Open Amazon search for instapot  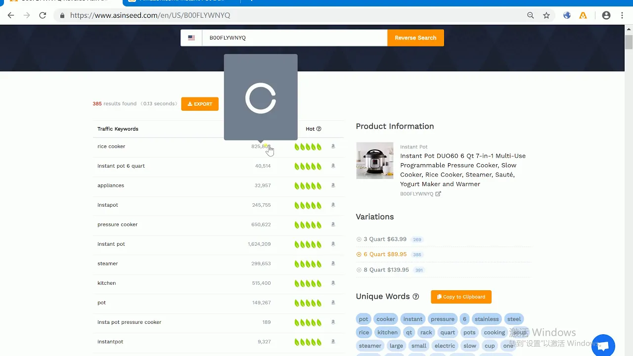click(x=333, y=205)
